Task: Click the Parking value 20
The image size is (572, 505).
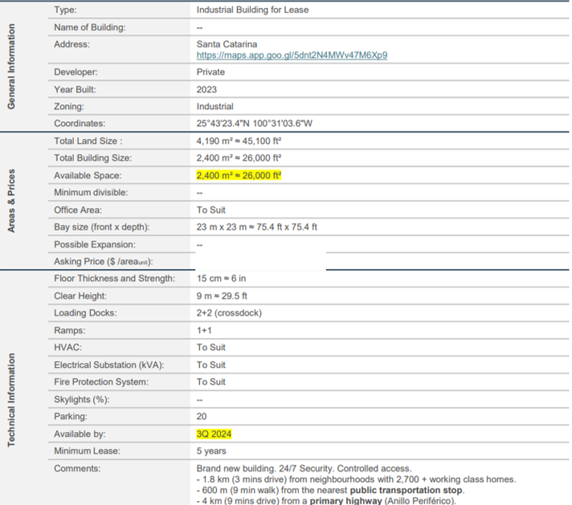Action: (202, 417)
